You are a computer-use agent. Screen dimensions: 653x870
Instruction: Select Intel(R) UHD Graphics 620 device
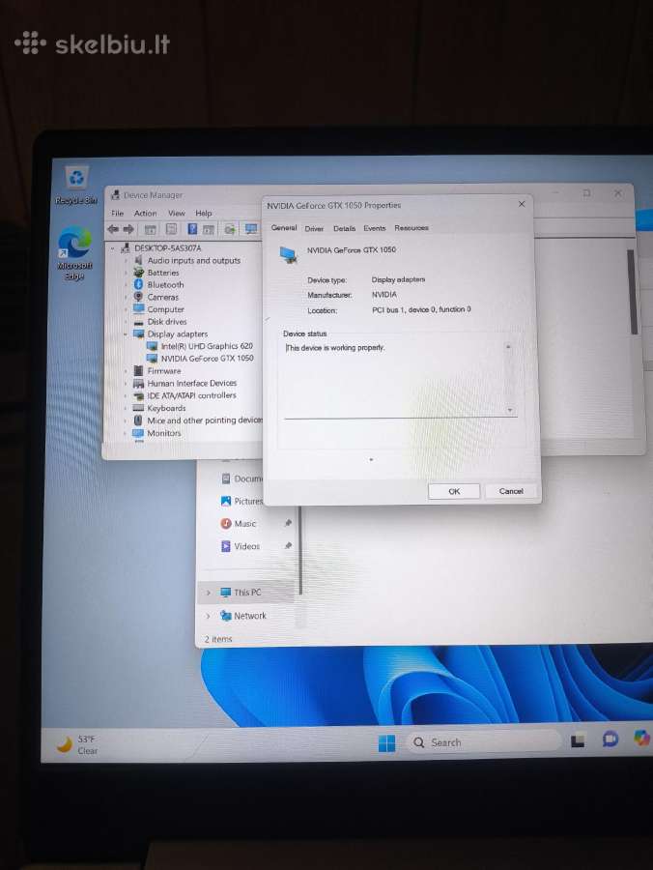(200, 346)
